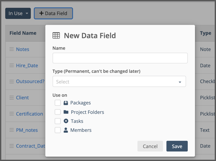Screen dimensions: 216x161
Task: Click the Project Folders label text
Action: tap(88, 112)
